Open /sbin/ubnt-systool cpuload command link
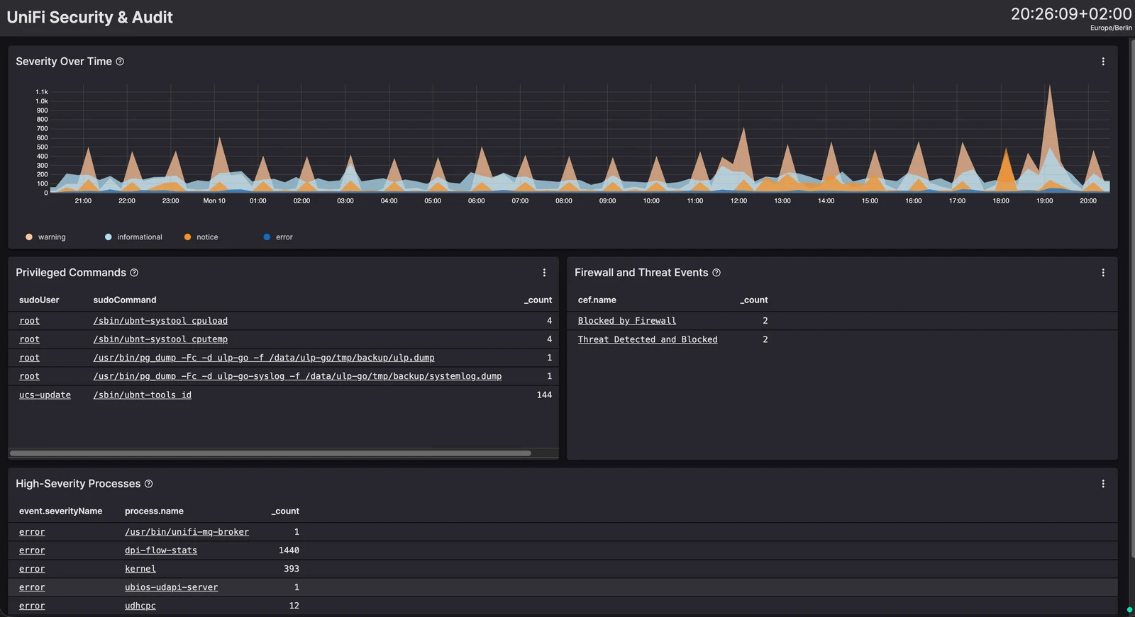 click(x=160, y=321)
